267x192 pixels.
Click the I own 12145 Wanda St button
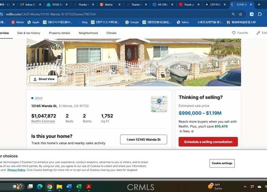tap(144, 139)
